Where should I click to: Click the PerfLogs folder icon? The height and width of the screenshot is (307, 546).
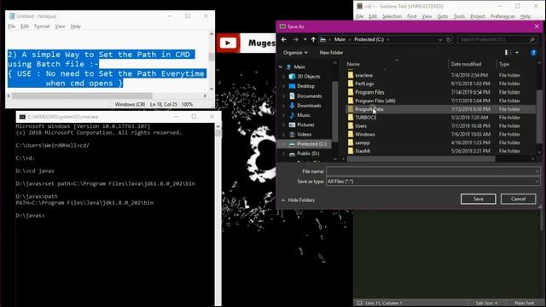click(351, 84)
